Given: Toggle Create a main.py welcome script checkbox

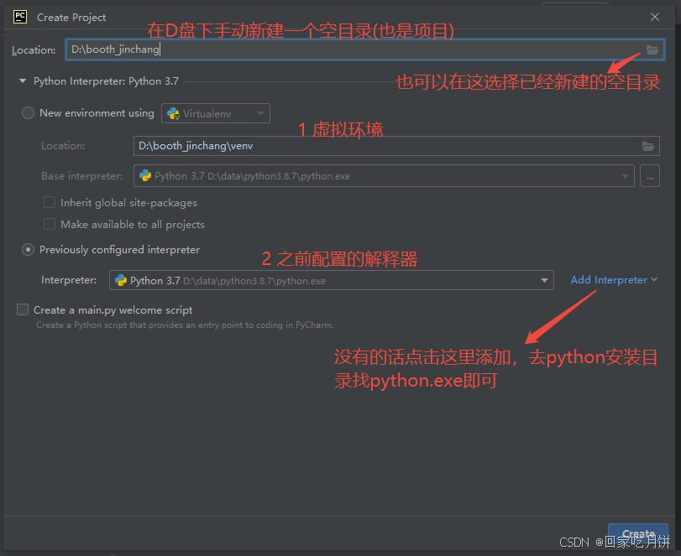Looking at the screenshot, I should (x=23, y=309).
